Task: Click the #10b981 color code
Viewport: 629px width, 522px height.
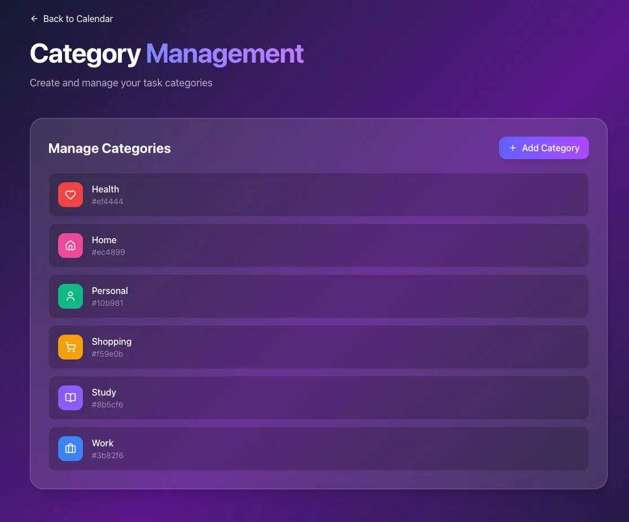Action: [107, 303]
